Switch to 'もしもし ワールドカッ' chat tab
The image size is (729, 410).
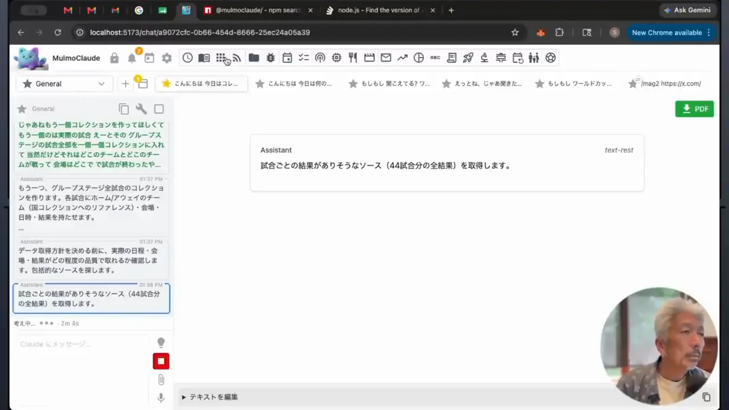tap(574, 84)
